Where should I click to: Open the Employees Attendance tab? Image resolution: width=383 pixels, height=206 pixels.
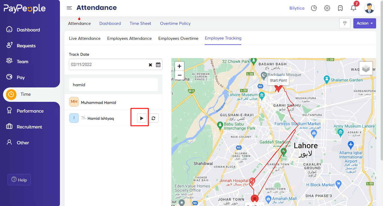[x=129, y=38]
